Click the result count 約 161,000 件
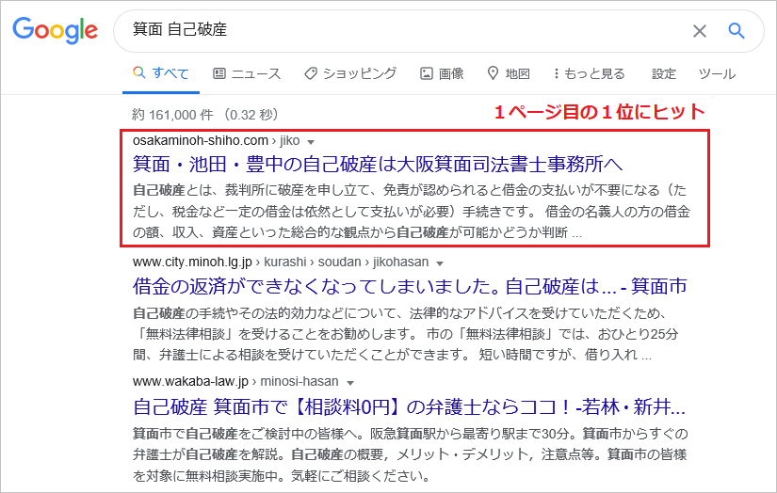 172,115
